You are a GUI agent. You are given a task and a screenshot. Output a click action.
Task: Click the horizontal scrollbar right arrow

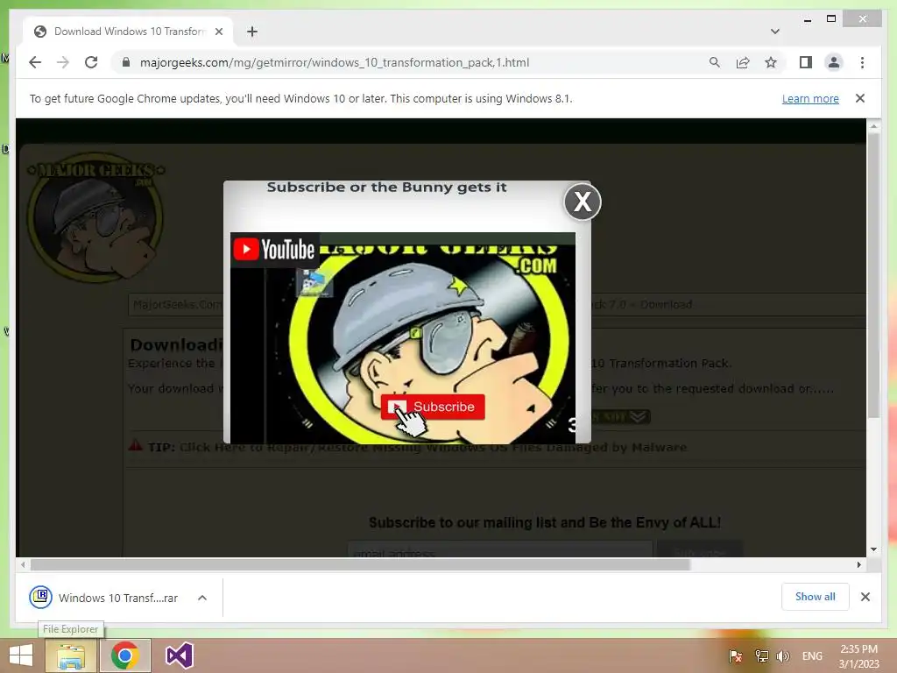[858, 565]
